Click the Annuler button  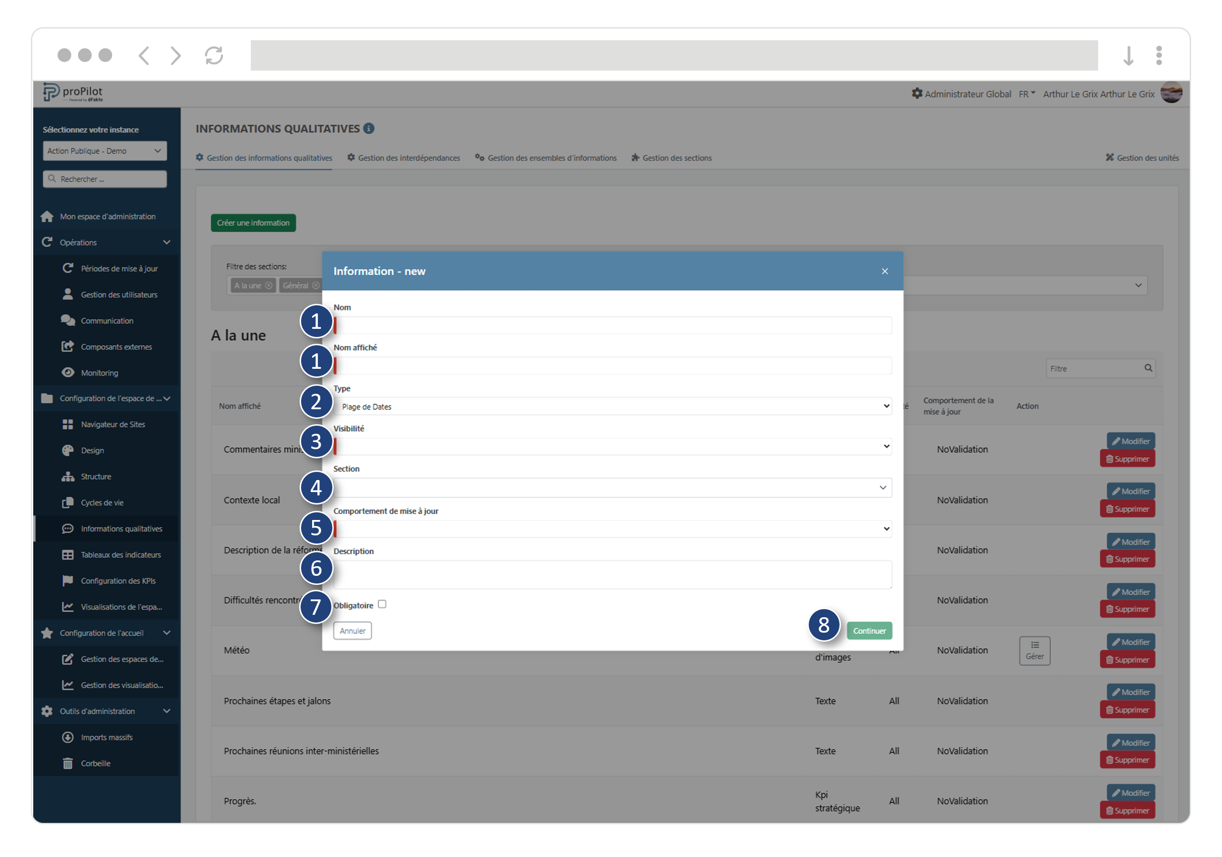click(x=352, y=631)
